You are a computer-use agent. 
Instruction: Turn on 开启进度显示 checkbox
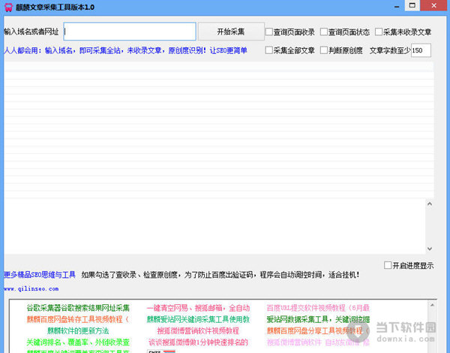388,265
